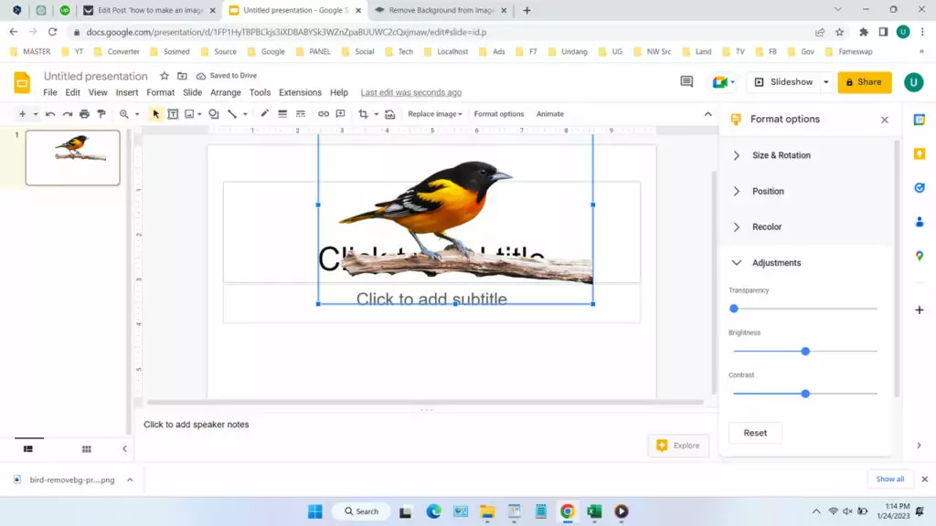
Task: Click the Share button
Action: point(865,82)
